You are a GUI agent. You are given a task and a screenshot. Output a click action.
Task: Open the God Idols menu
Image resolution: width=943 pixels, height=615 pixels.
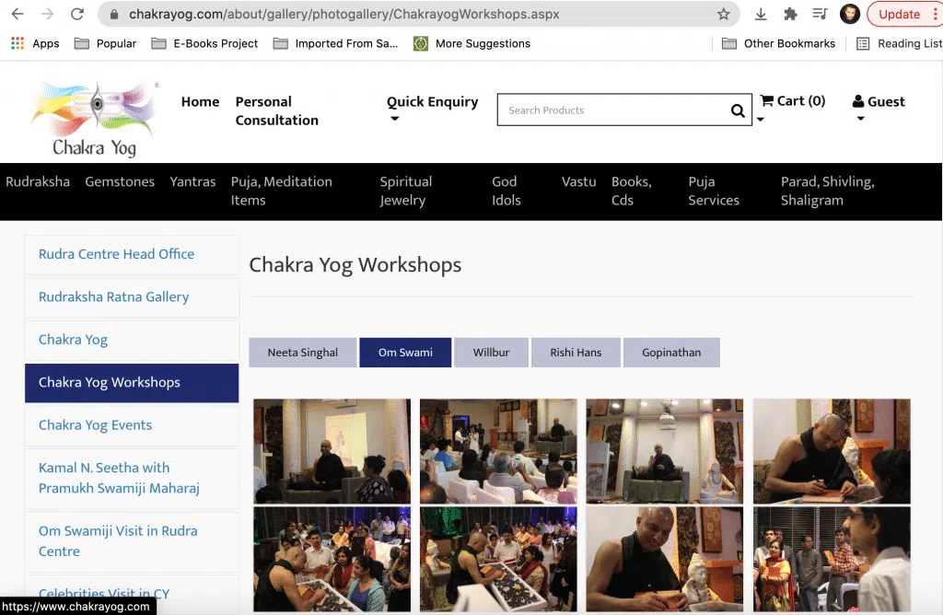point(506,191)
